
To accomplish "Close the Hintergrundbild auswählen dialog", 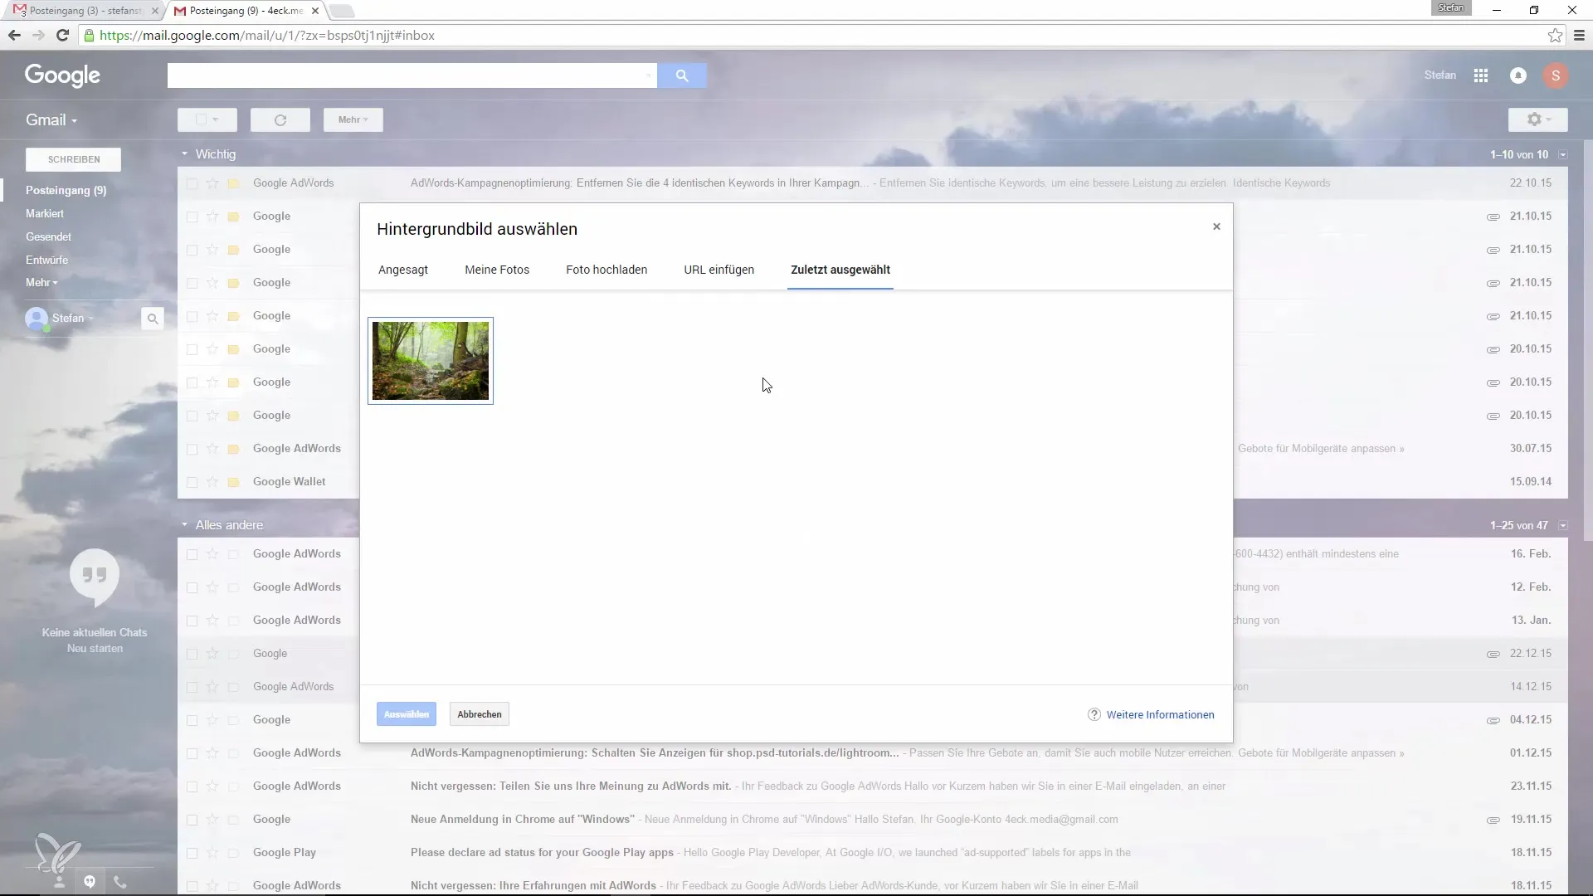I will point(1216,226).
